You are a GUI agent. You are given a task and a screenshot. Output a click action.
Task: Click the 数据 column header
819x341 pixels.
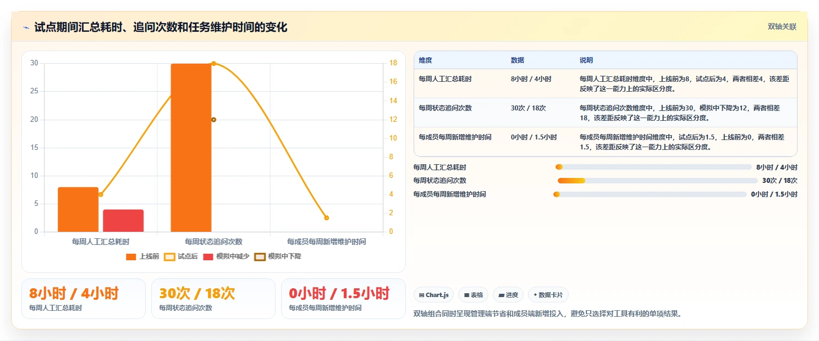518,60
